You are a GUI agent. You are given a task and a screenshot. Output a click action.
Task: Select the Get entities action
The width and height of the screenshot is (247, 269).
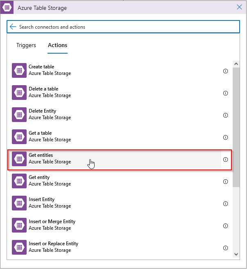(120, 160)
